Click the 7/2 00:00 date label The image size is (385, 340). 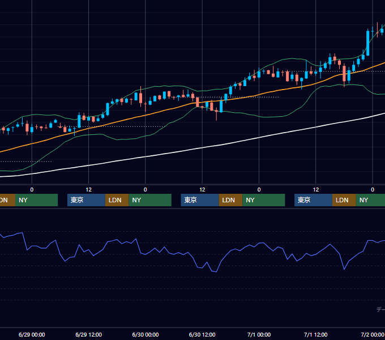coord(372,334)
